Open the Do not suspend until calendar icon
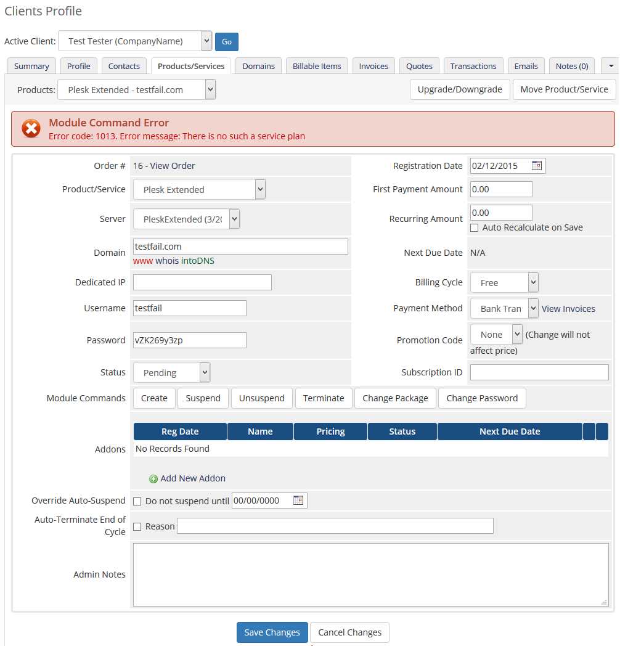620x646 pixels. click(x=298, y=500)
